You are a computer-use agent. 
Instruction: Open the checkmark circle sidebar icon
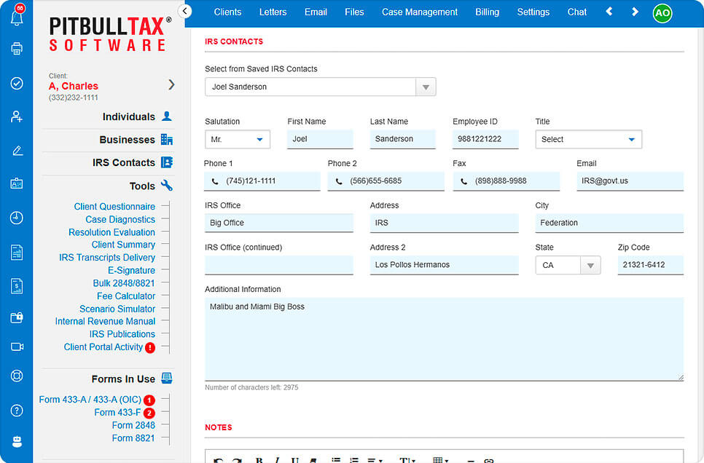click(17, 84)
